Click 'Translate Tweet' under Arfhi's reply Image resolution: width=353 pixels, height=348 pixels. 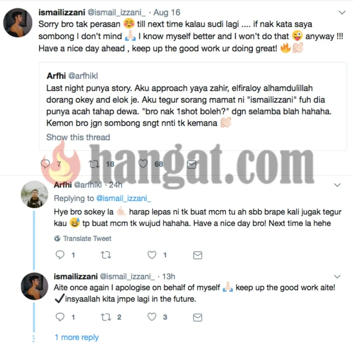(x=83, y=238)
